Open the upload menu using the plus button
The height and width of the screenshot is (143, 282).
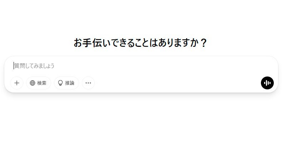coord(17,83)
